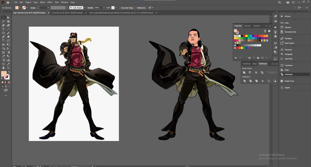Set paint mode to None below fill box

coord(9,82)
